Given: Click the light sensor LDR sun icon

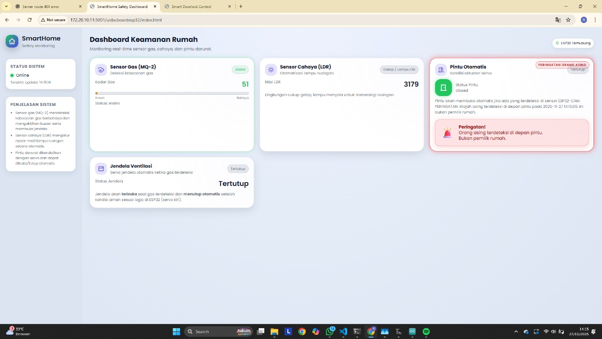Looking at the screenshot, I should coord(271,70).
